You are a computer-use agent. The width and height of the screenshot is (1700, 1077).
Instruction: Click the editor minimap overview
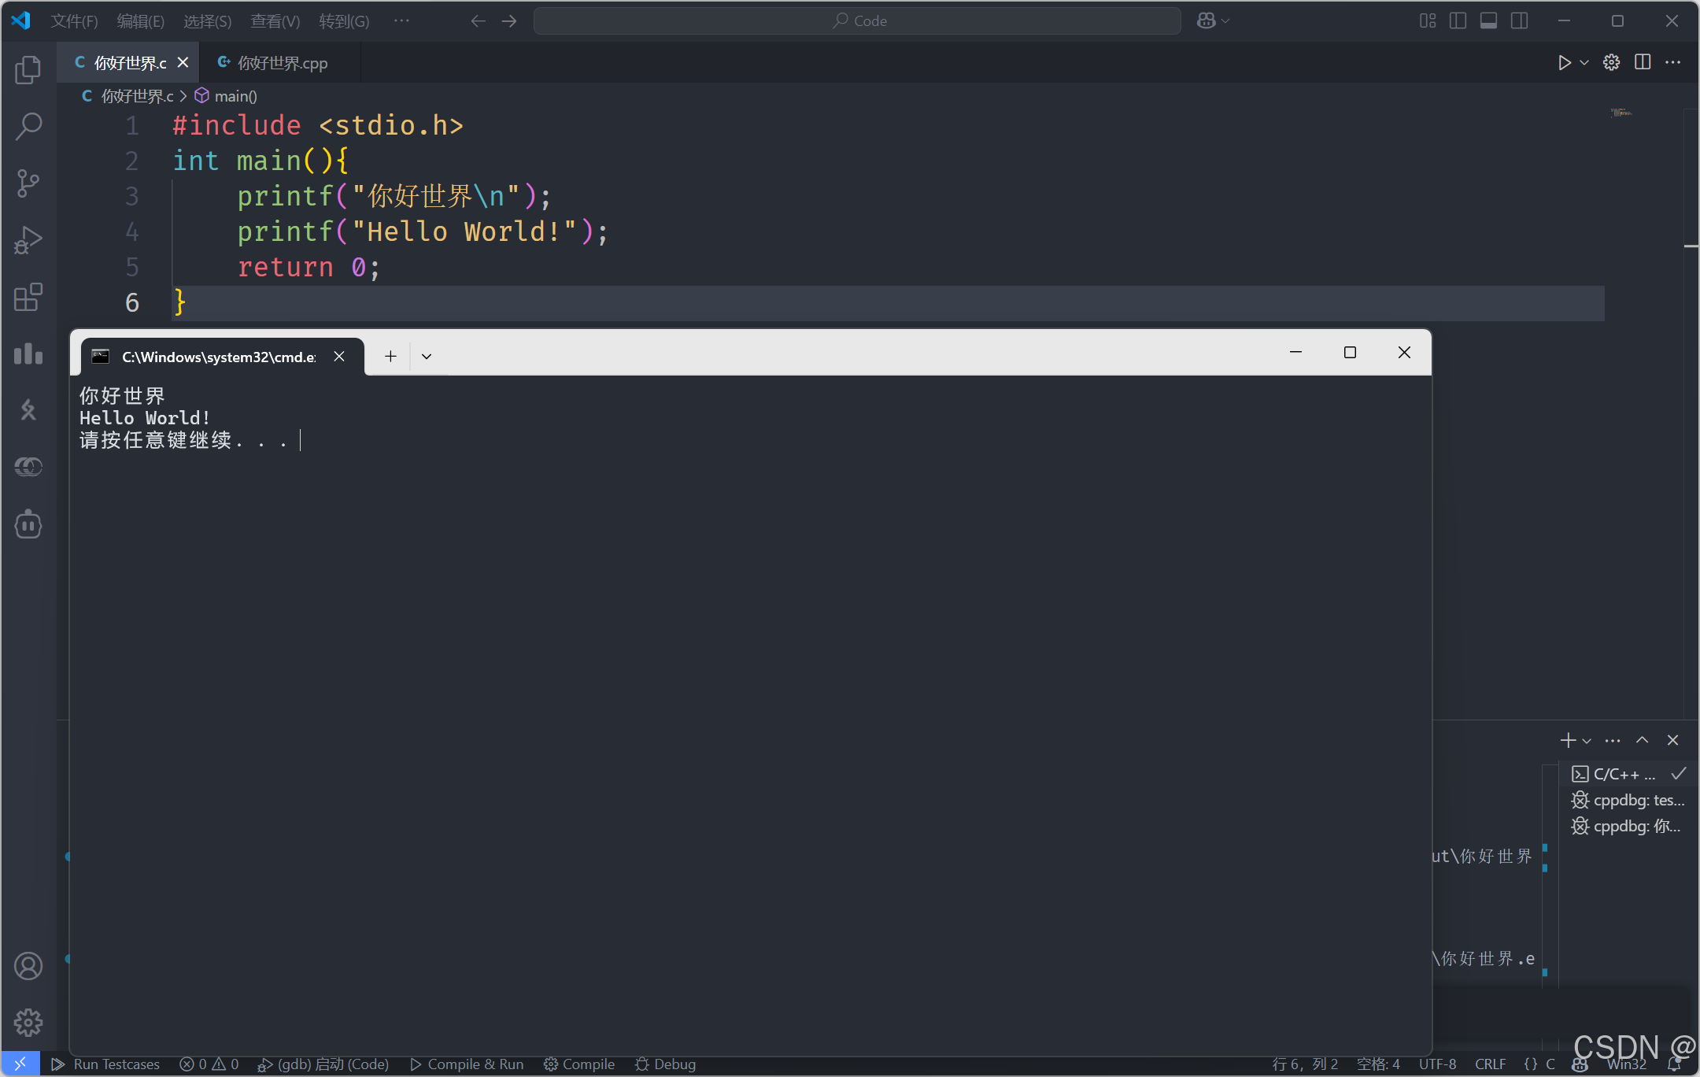1621,113
